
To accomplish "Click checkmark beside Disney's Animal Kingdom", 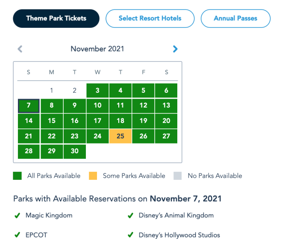I will tap(130, 216).
